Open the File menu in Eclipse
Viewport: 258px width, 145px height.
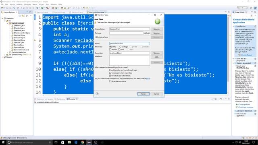[2, 4]
